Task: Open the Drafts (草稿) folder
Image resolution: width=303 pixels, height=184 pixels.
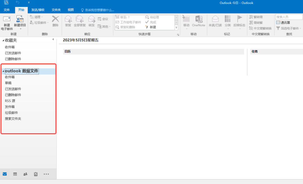Action: click(x=8, y=83)
